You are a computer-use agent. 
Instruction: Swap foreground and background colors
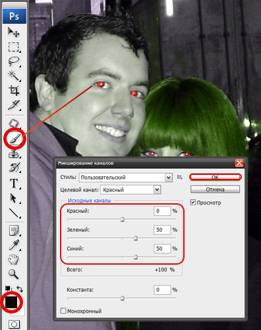20,288
